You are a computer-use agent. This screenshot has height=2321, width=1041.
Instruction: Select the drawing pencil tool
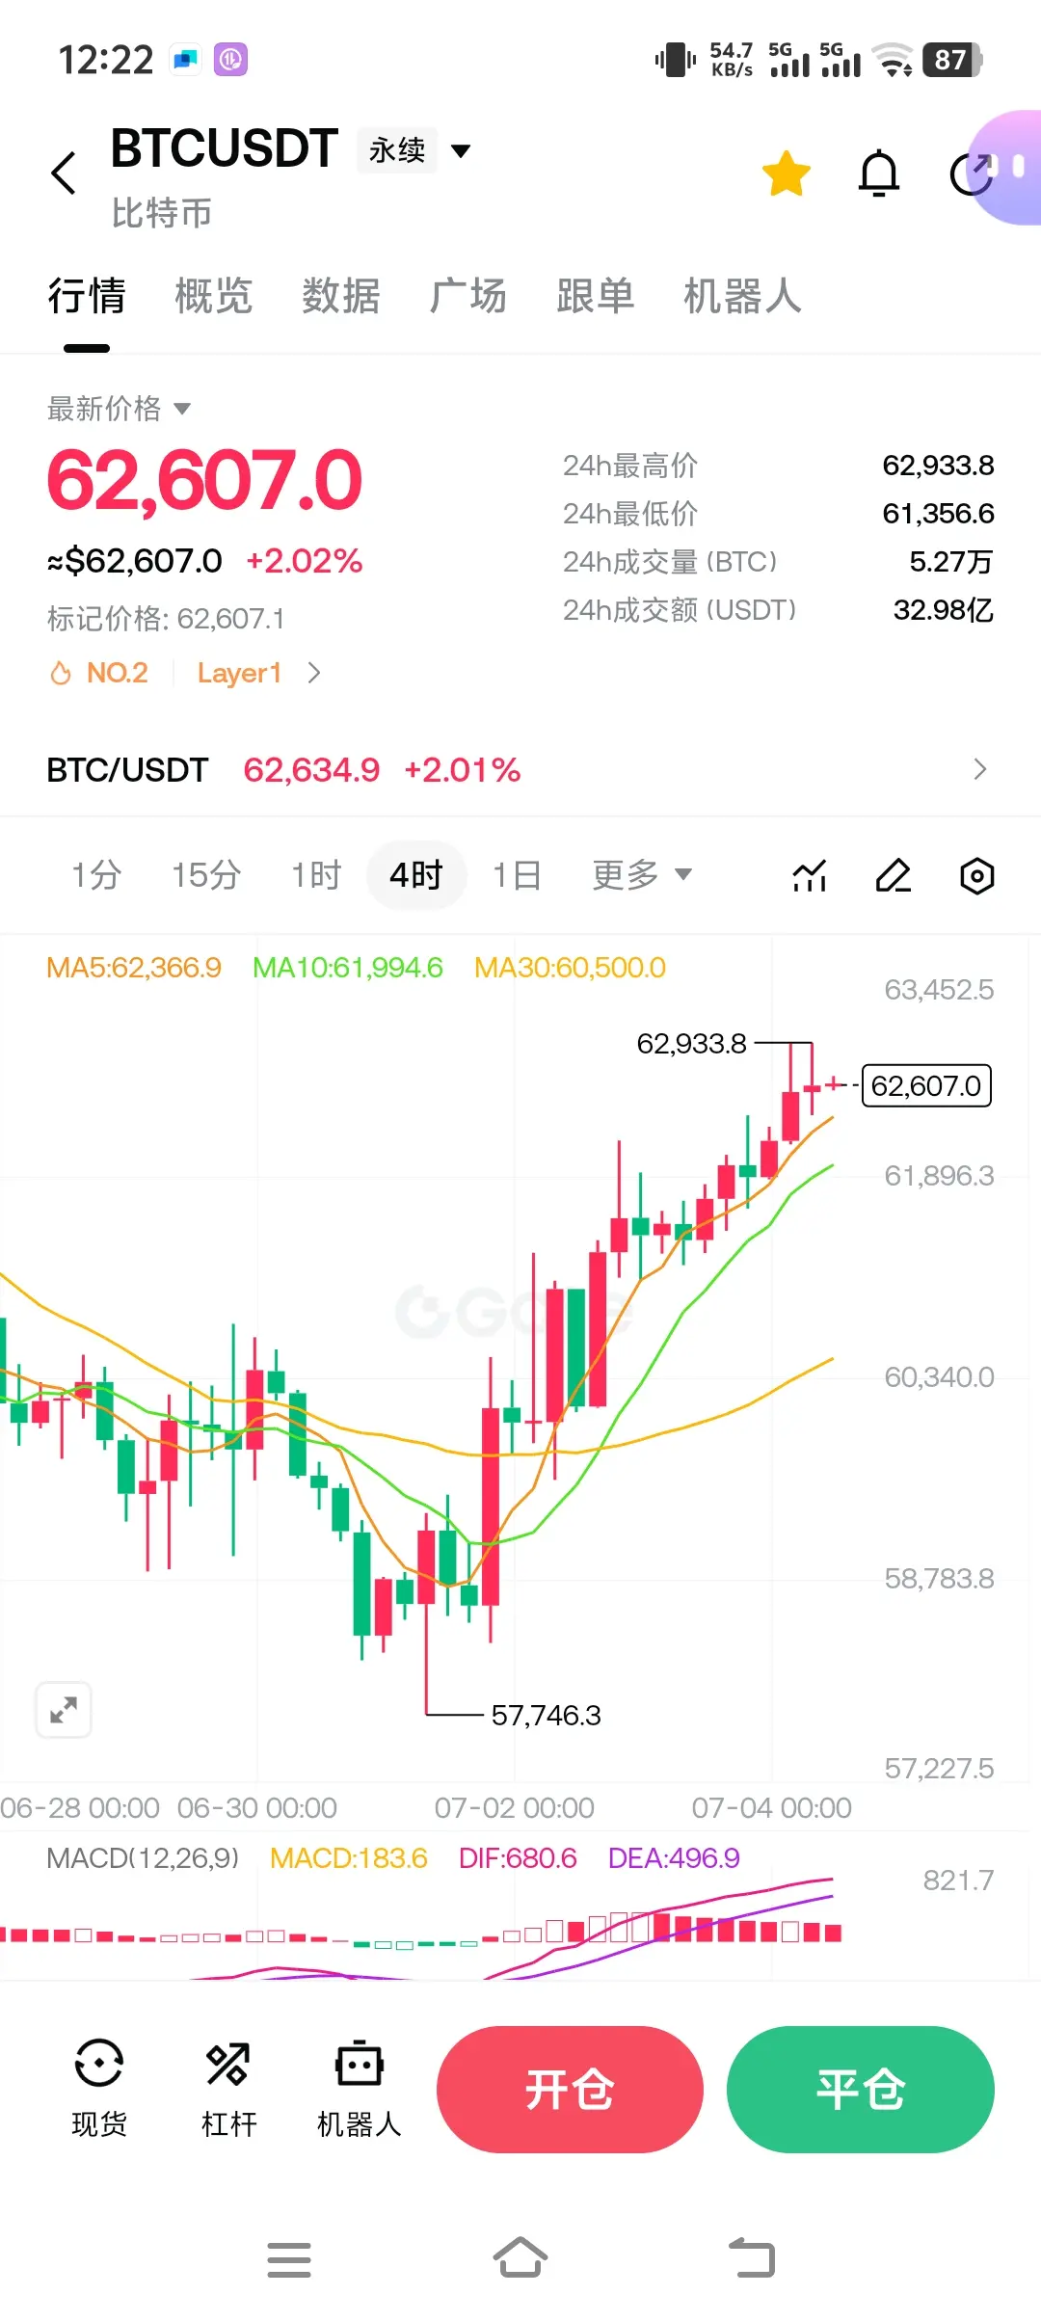point(894,875)
